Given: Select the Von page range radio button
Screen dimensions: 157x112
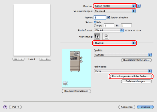Looking at the screenshot, I should [x=95, y=26].
